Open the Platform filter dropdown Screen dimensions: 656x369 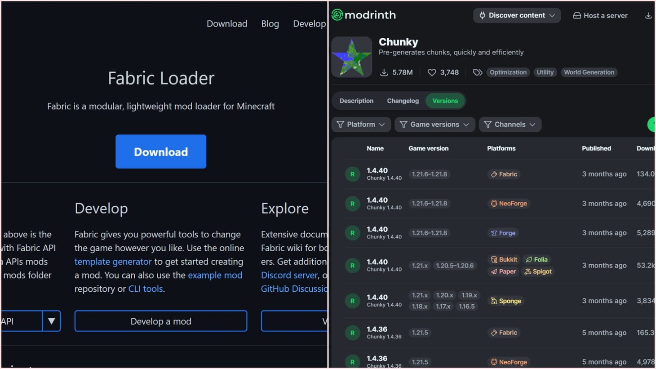361,124
